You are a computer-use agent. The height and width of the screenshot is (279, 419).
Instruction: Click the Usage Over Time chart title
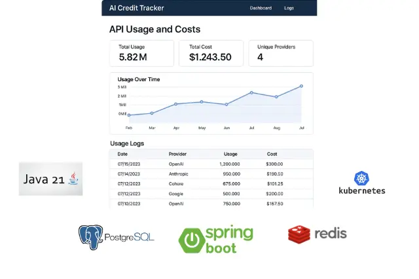point(138,79)
